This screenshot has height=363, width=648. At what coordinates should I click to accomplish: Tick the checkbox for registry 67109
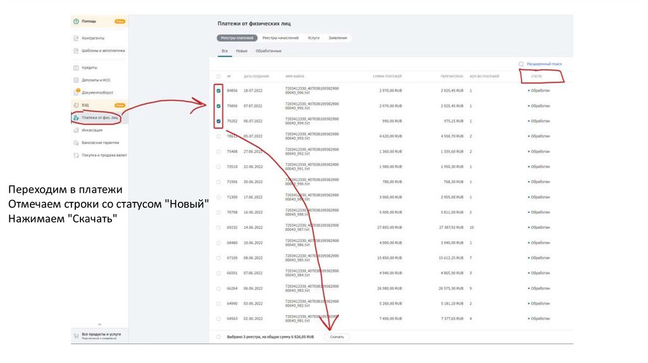[218, 258]
